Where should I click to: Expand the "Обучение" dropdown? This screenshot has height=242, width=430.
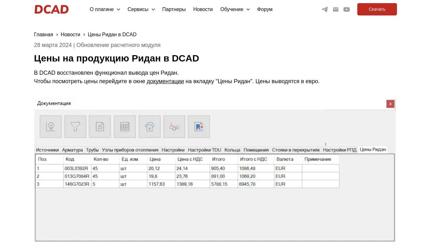(x=235, y=9)
